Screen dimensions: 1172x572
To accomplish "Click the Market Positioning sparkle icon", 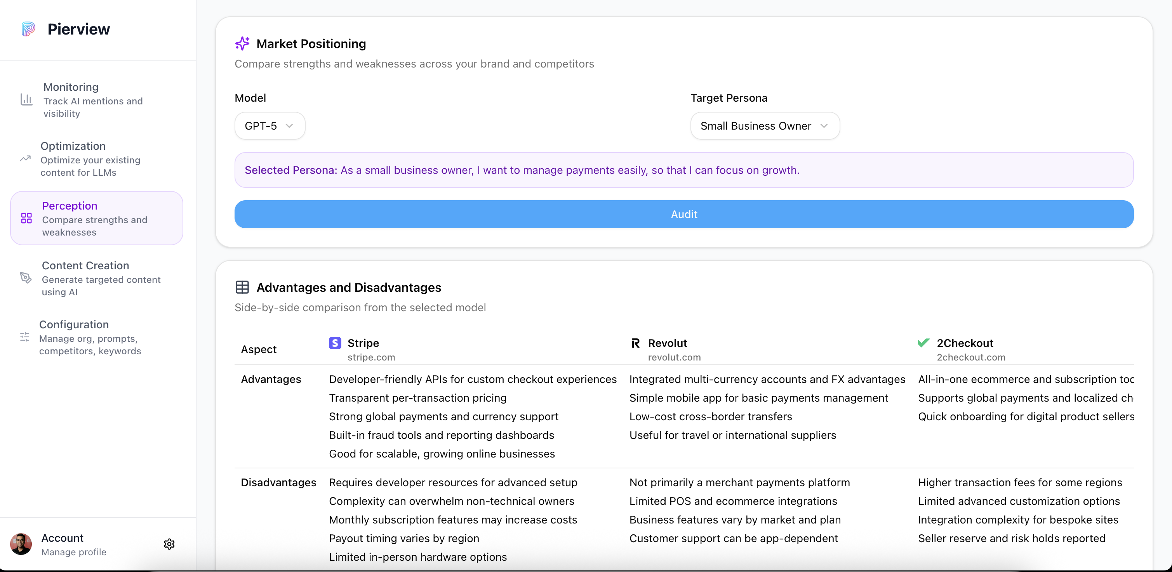I will click(x=242, y=43).
